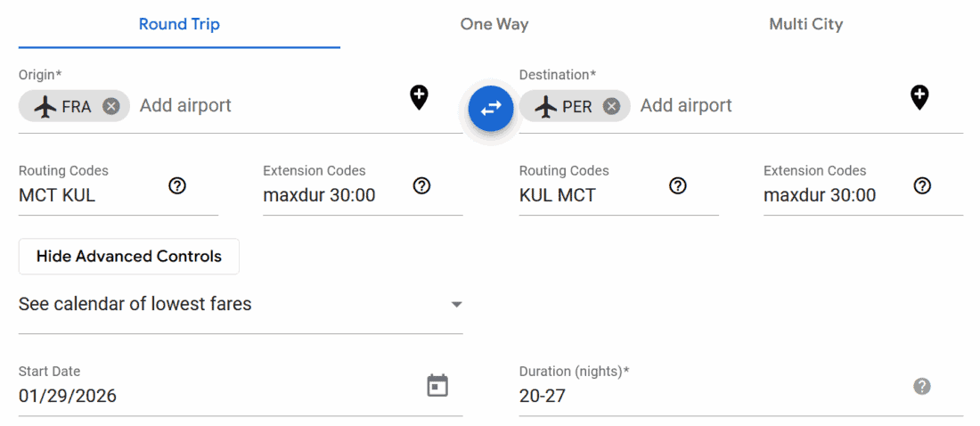
Task: Click the Duration nights help icon
Action: click(923, 386)
